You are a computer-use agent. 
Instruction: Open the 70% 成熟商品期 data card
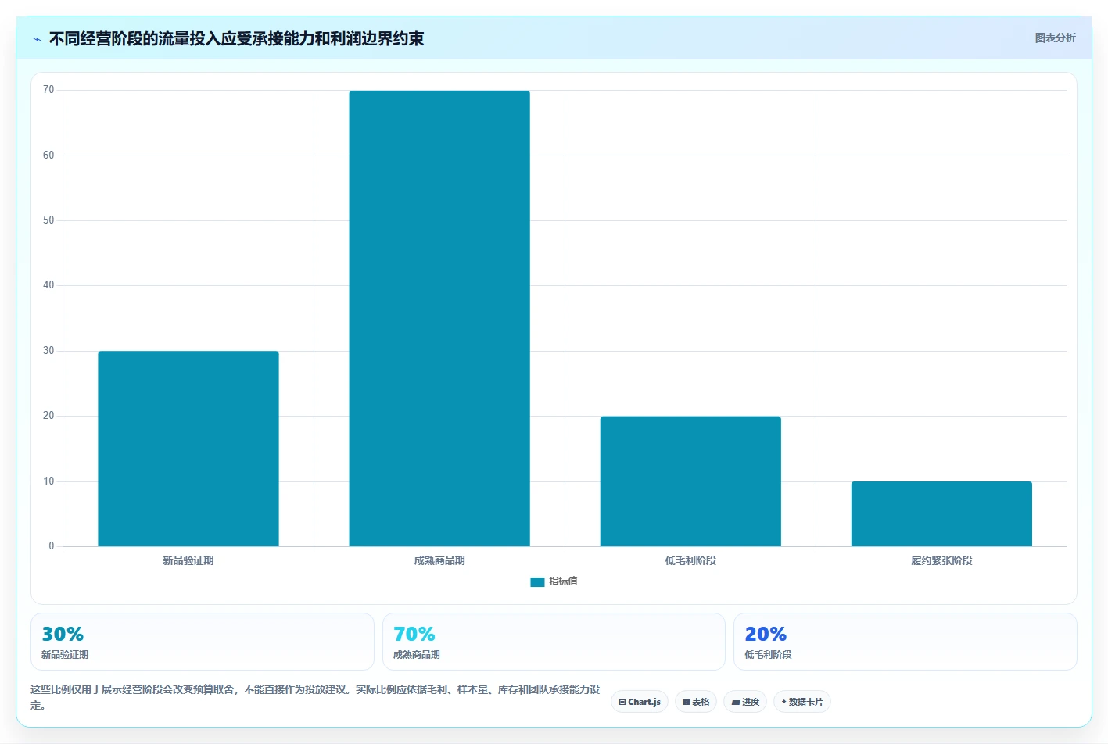(554, 642)
